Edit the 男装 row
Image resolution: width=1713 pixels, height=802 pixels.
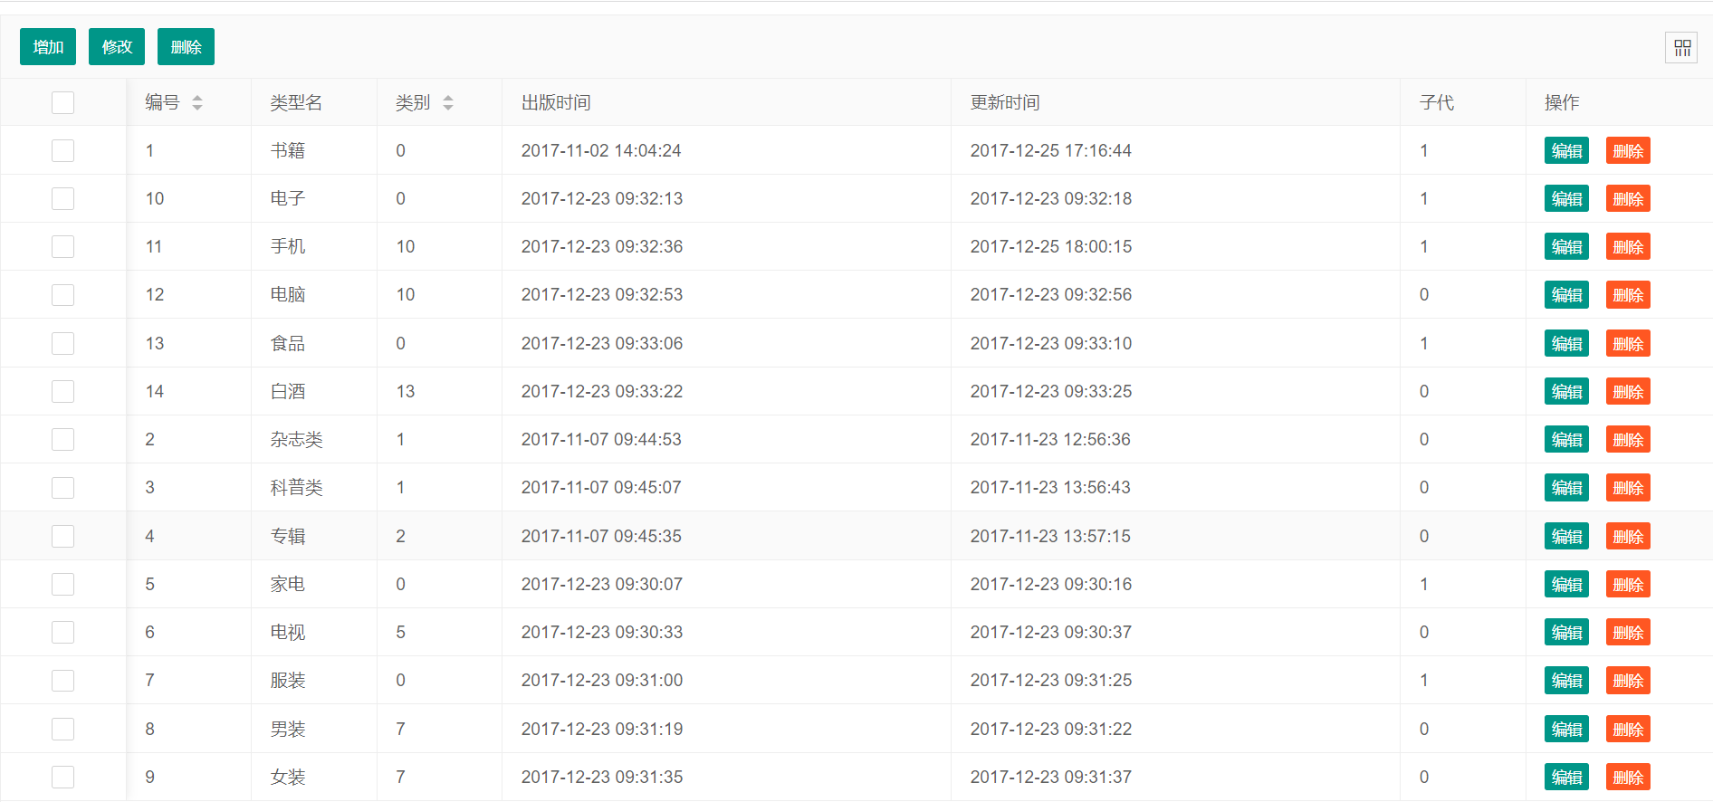tap(1566, 729)
